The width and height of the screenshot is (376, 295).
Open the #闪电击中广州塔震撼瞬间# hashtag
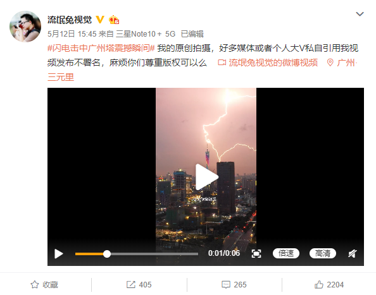click(101, 49)
